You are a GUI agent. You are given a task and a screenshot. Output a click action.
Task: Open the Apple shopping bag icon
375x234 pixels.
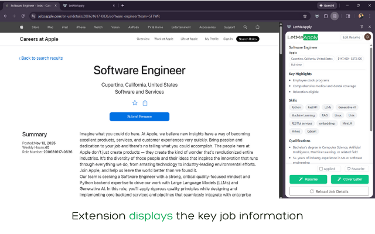click(257, 27)
